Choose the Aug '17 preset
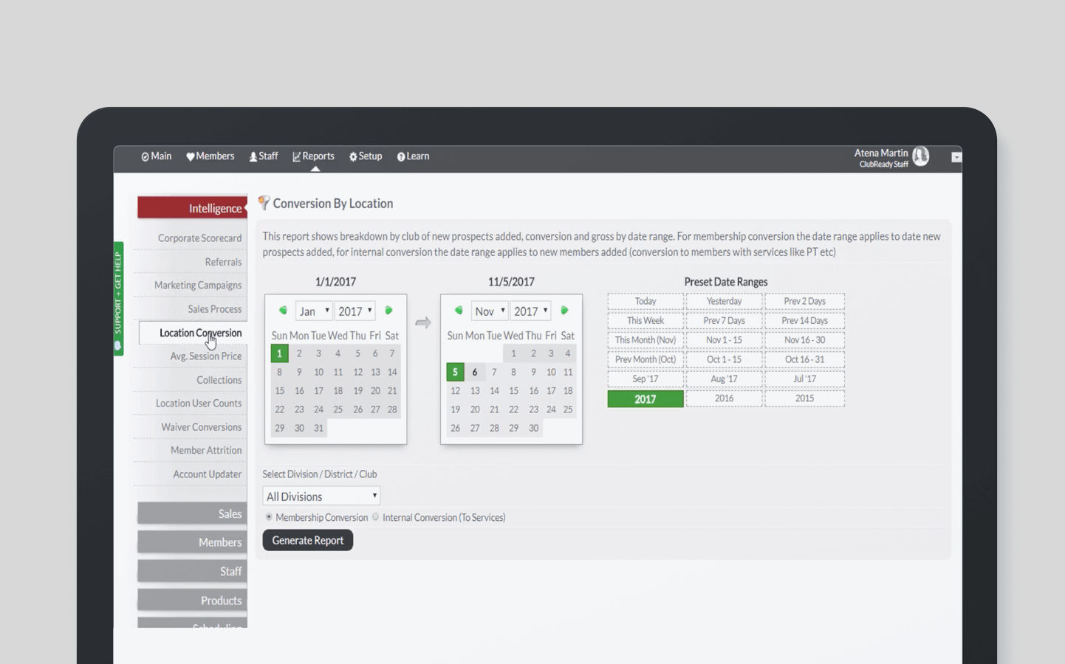 tap(724, 379)
